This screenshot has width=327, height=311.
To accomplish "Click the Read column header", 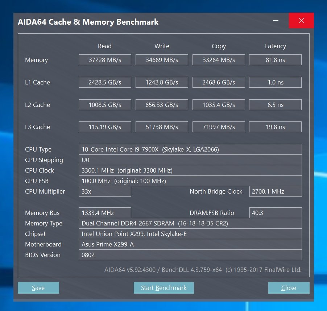I will pyautogui.click(x=105, y=46).
